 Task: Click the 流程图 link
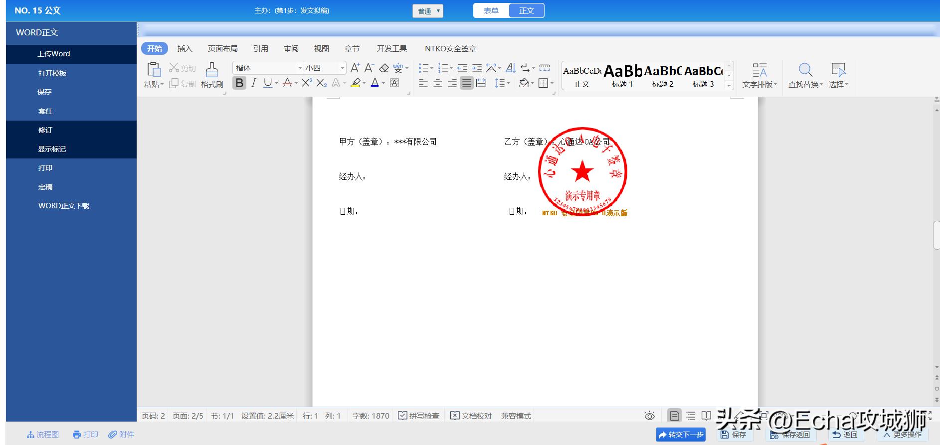(43, 435)
